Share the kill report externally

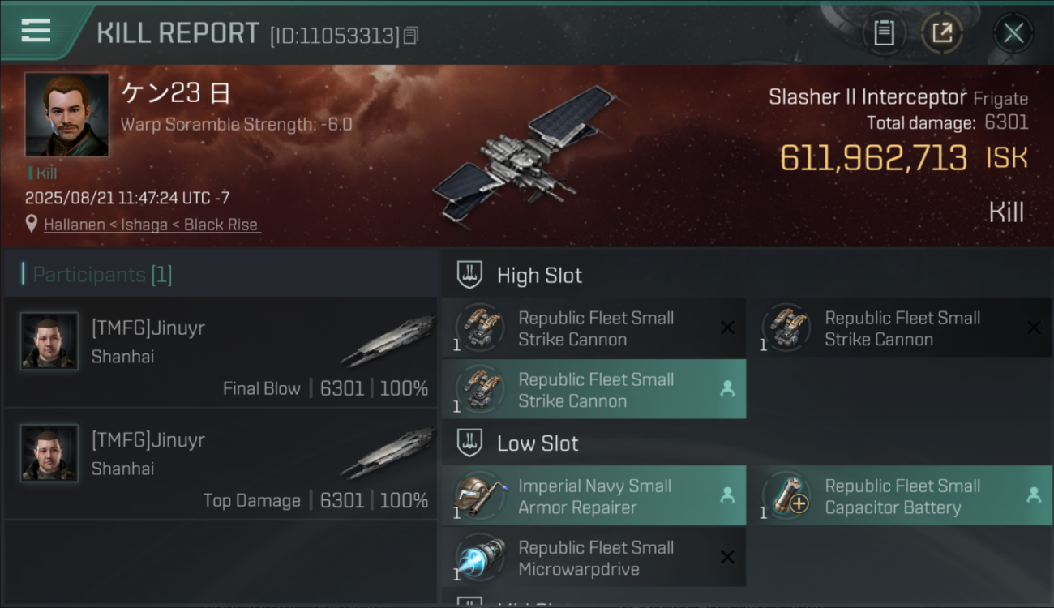[941, 33]
